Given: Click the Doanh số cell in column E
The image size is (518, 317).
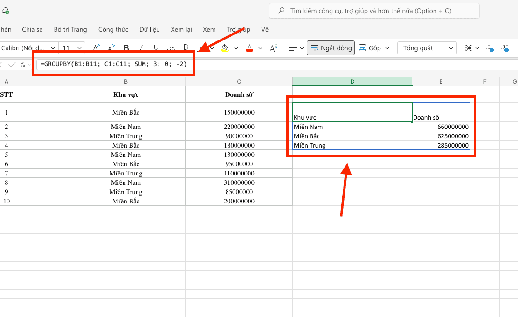Looking at the screenshot, I should [441, 112].
